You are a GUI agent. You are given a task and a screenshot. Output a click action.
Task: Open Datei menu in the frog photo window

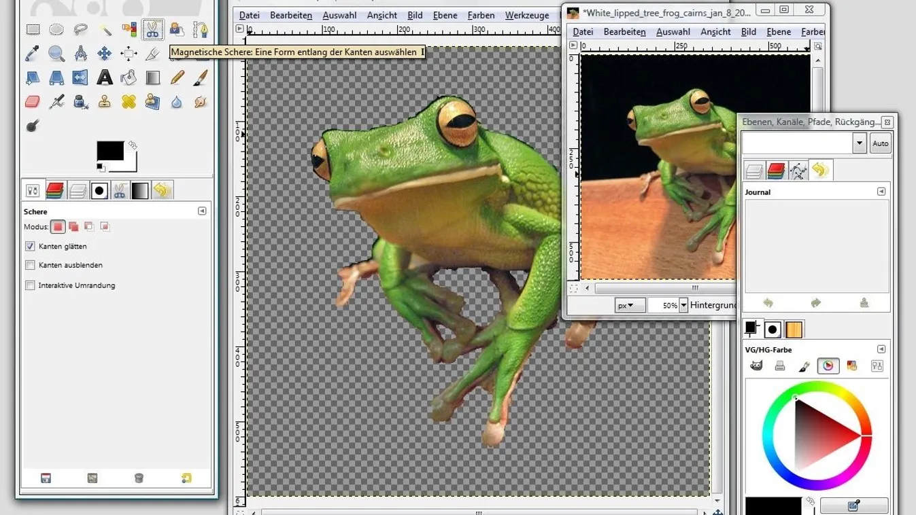pyautogui.click(x=583, y=31)
